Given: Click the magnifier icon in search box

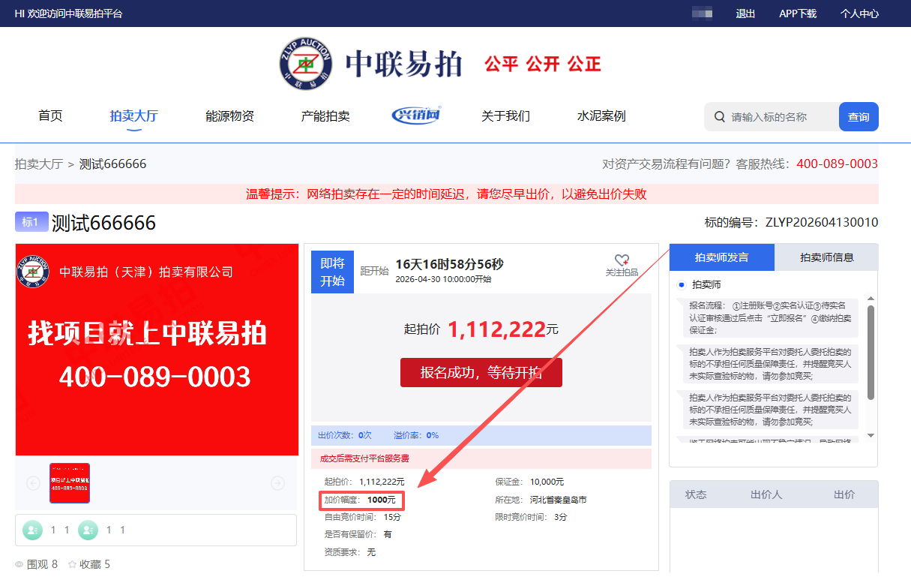Looking at the screenshot, I should (720, 117).
